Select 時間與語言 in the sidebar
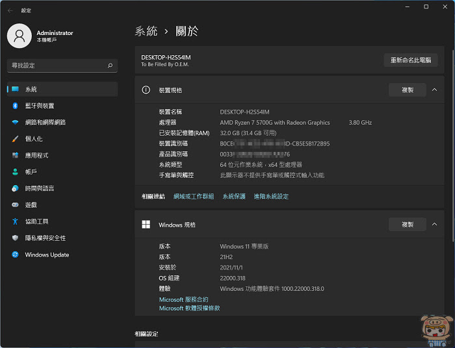This screenshot has width=455, height=348. point(62,188)
